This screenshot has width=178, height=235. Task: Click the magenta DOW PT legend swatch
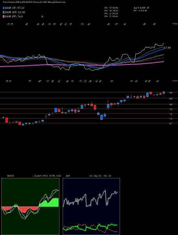pos(4,17)
